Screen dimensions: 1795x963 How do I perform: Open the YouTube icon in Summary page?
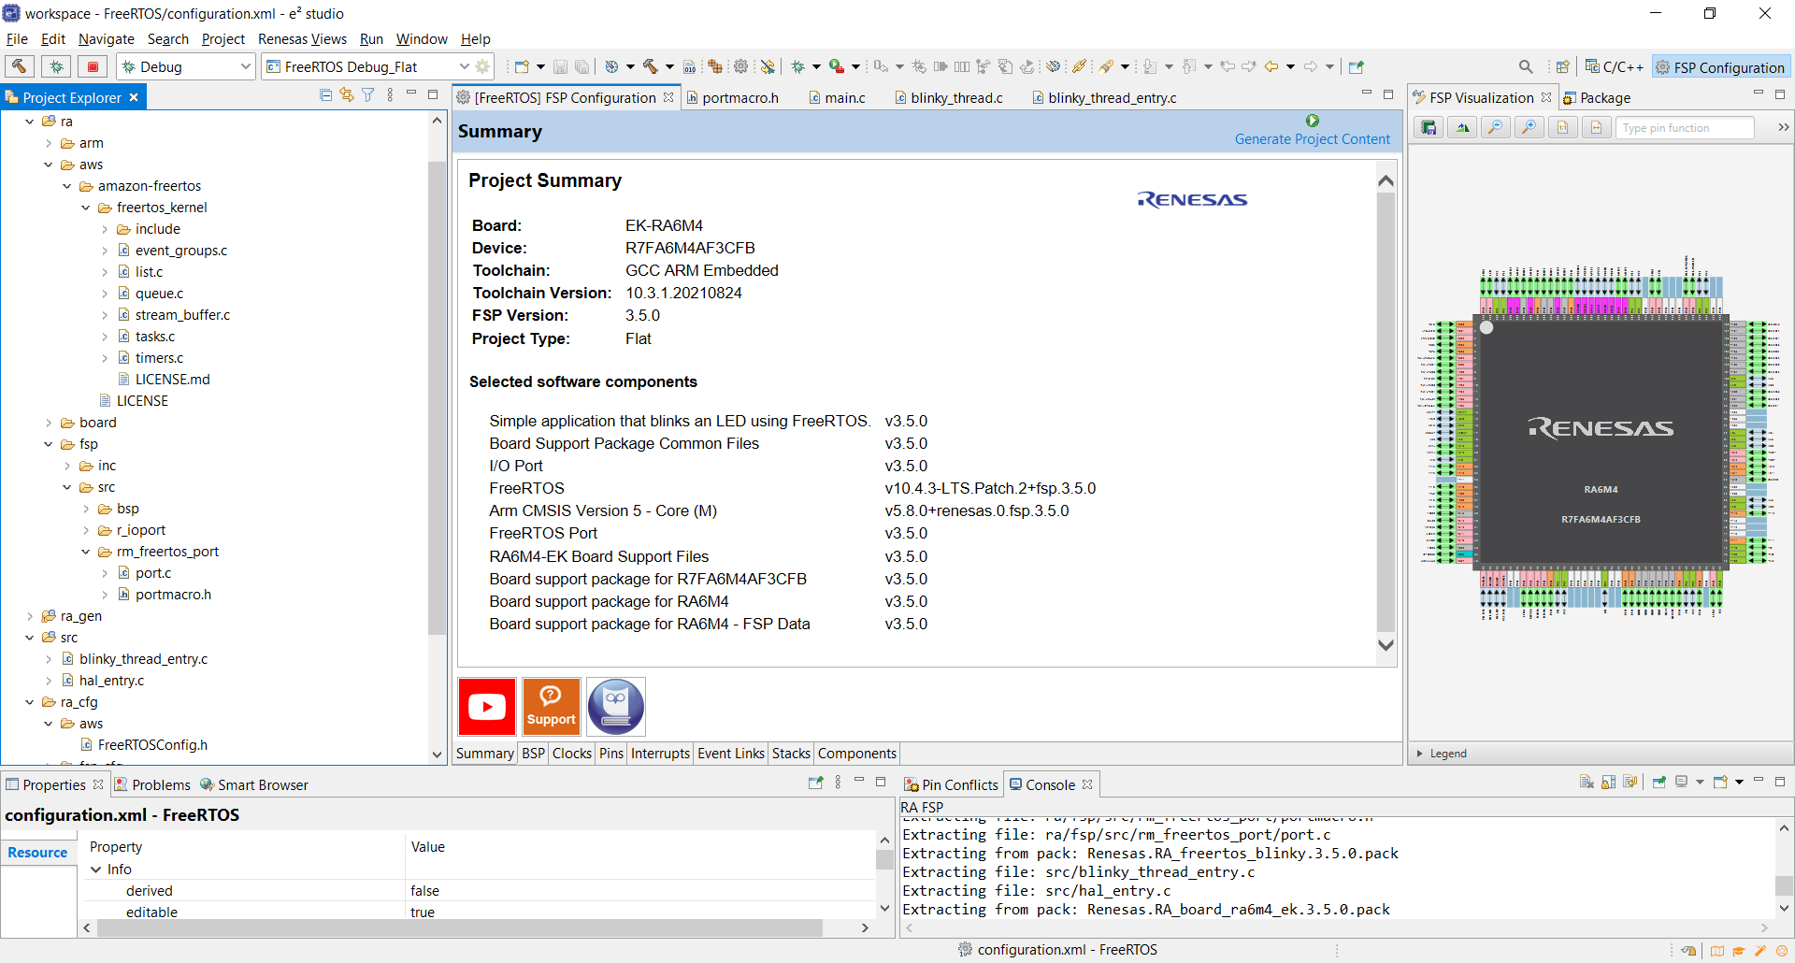point(487,707)
